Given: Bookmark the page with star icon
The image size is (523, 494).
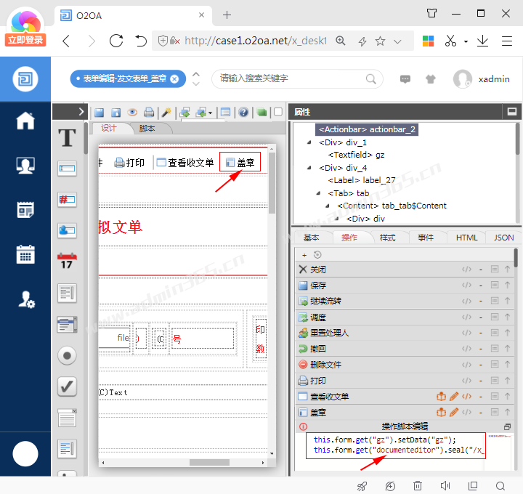Looking at the screenshot, I should click(x=380, y=41).
